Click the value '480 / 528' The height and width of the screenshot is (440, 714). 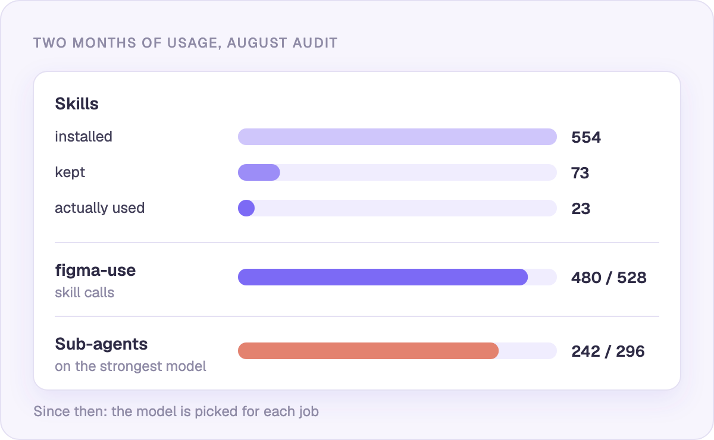click(x=609, y=278)
